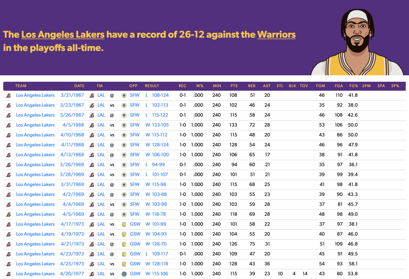This screenshot has width=409, height=279.
Task: Click Lakers logo at start of 3/26/1969 row
Action: [x=9, y=165]
